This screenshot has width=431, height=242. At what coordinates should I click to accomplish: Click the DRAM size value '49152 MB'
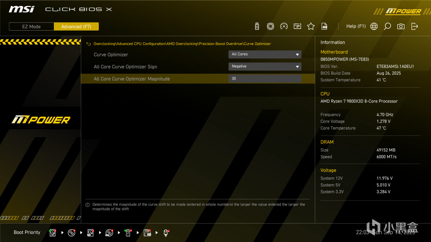tap(386, 150)
